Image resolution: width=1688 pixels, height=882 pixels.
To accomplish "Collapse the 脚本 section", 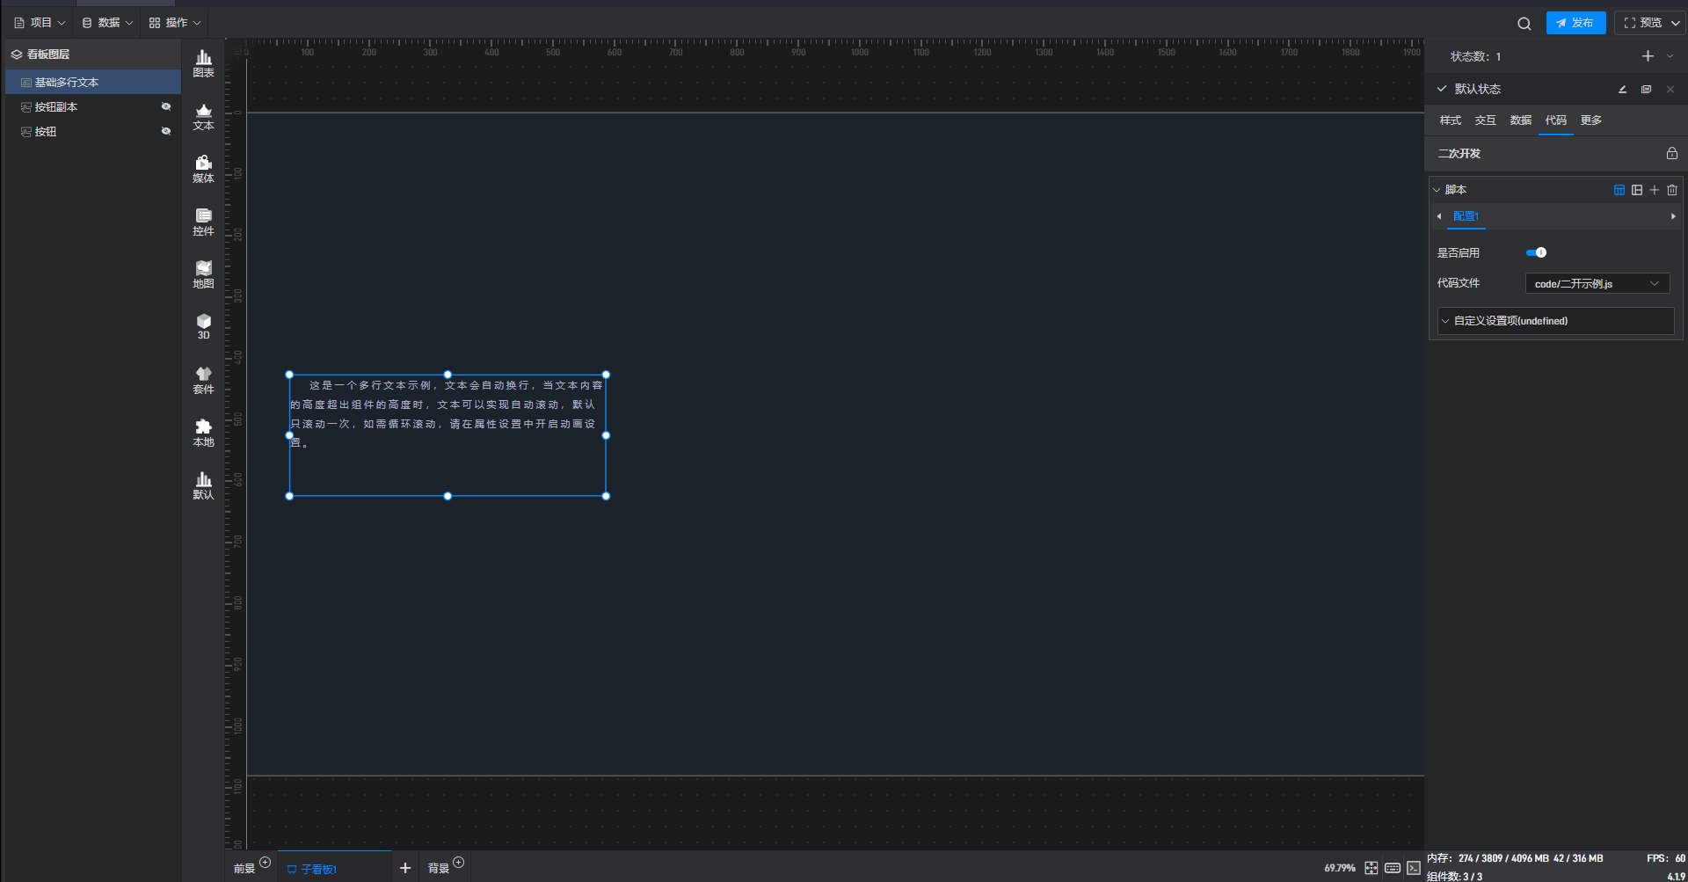I will [x=1437, y=190].
